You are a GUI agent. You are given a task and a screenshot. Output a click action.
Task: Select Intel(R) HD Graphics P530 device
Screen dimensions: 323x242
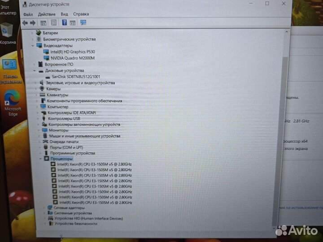(73, 52)
